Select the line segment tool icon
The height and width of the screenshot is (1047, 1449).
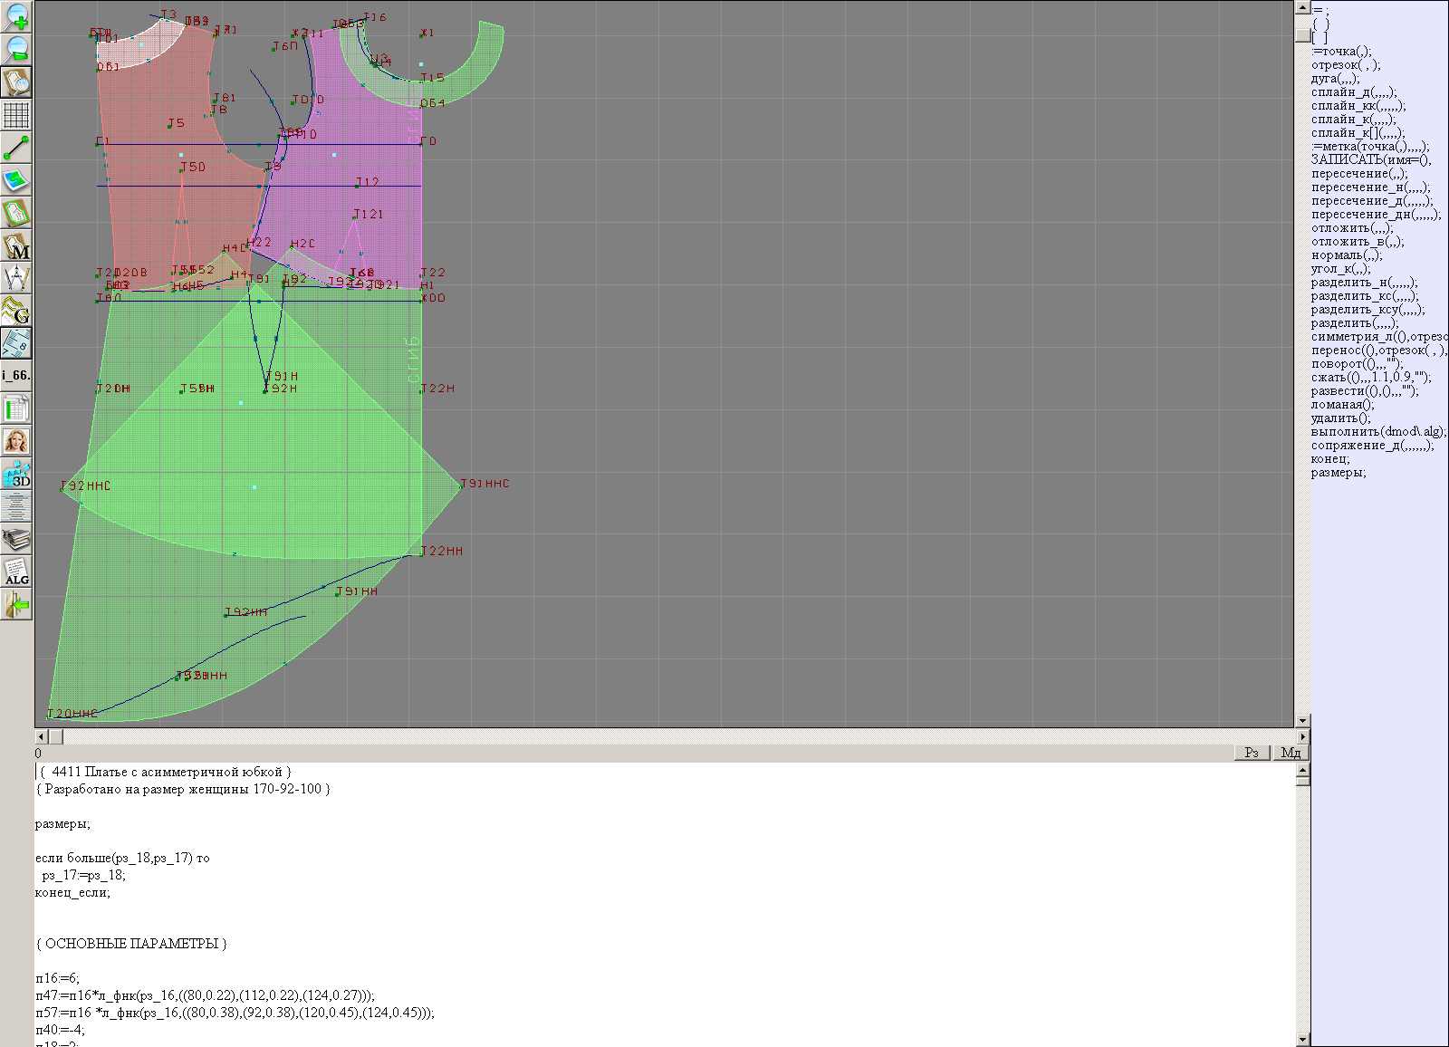coord(16,148)
